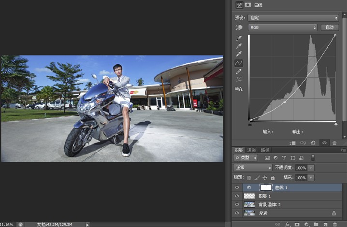Hide the 图层 1 layer
Screen dimensions: 347x227
(x=237, y=196)
